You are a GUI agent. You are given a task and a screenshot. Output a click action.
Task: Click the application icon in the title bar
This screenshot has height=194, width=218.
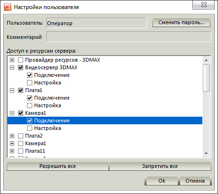coord(8,7)
